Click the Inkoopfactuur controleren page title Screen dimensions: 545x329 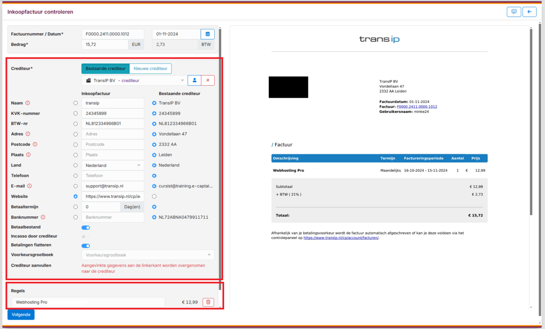click(x=41, y=12)
